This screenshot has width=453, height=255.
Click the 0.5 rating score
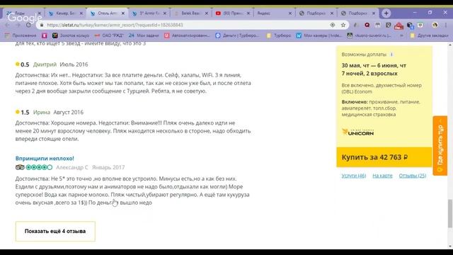tap(25, 64)
